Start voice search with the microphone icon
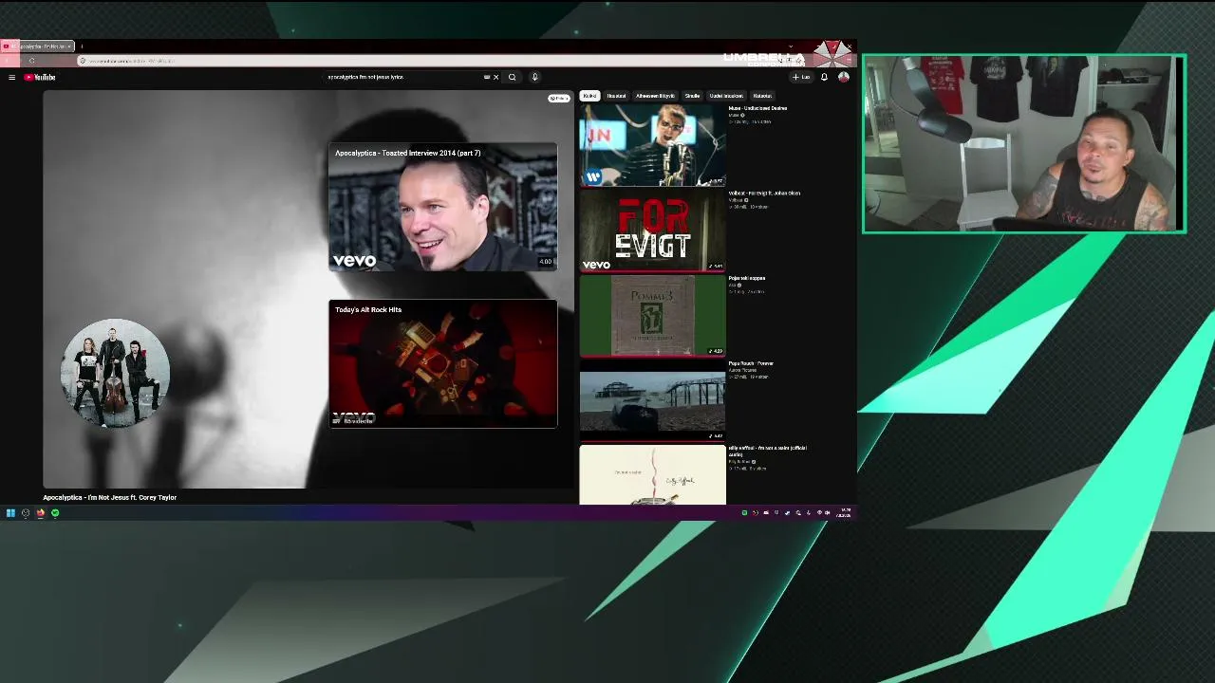 [534, 77]
